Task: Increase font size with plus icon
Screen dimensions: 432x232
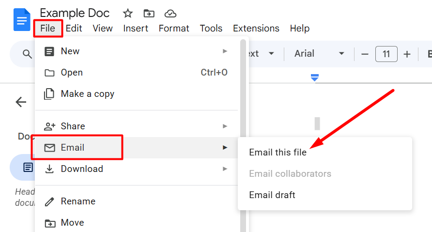Action: (x=407, y=54)
